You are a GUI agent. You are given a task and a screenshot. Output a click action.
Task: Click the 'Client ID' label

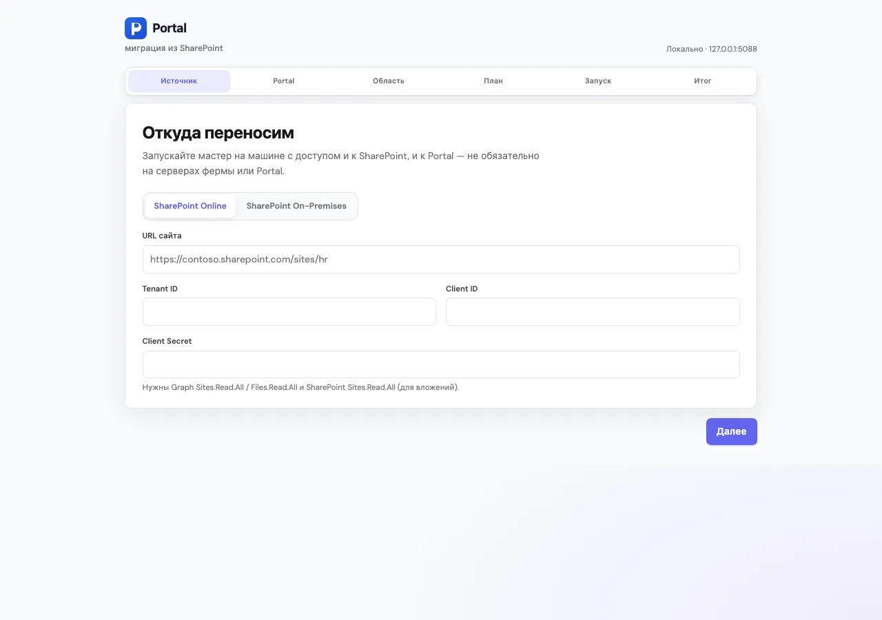(x=462, y=289)
